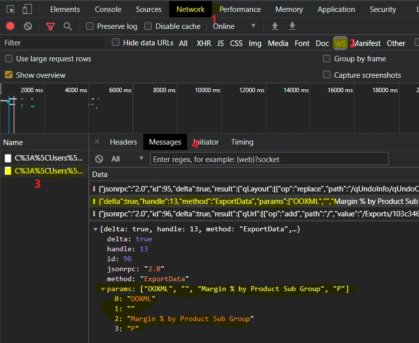Click the import HAR upload arrow
Viewport: 419px width, 343px height.
tap(275, 26)
